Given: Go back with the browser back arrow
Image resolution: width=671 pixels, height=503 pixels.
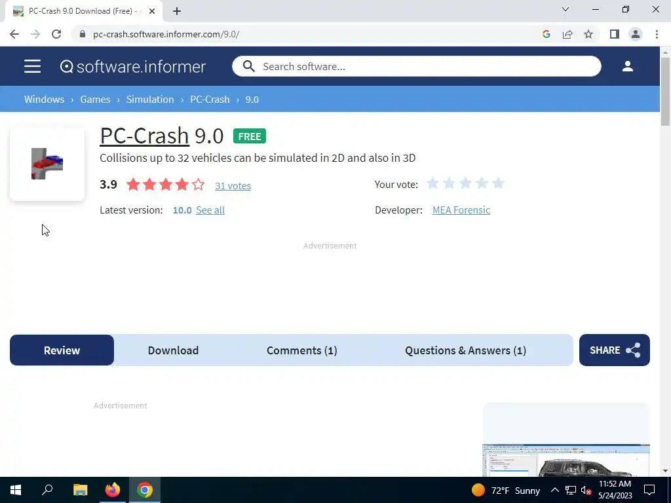Looking at the screenshot, I should coord(14,34).
